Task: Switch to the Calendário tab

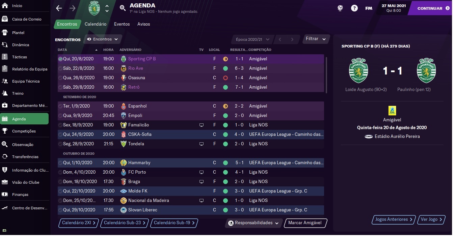Action: point(96,24)
